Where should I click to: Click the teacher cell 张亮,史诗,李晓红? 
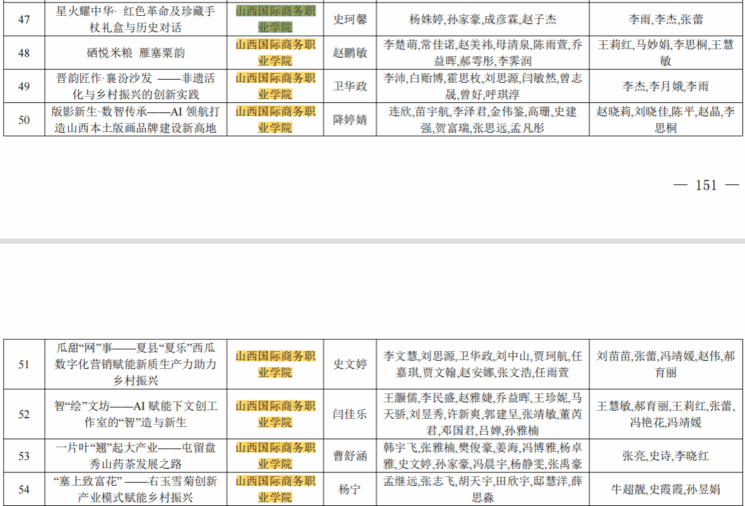665,456
